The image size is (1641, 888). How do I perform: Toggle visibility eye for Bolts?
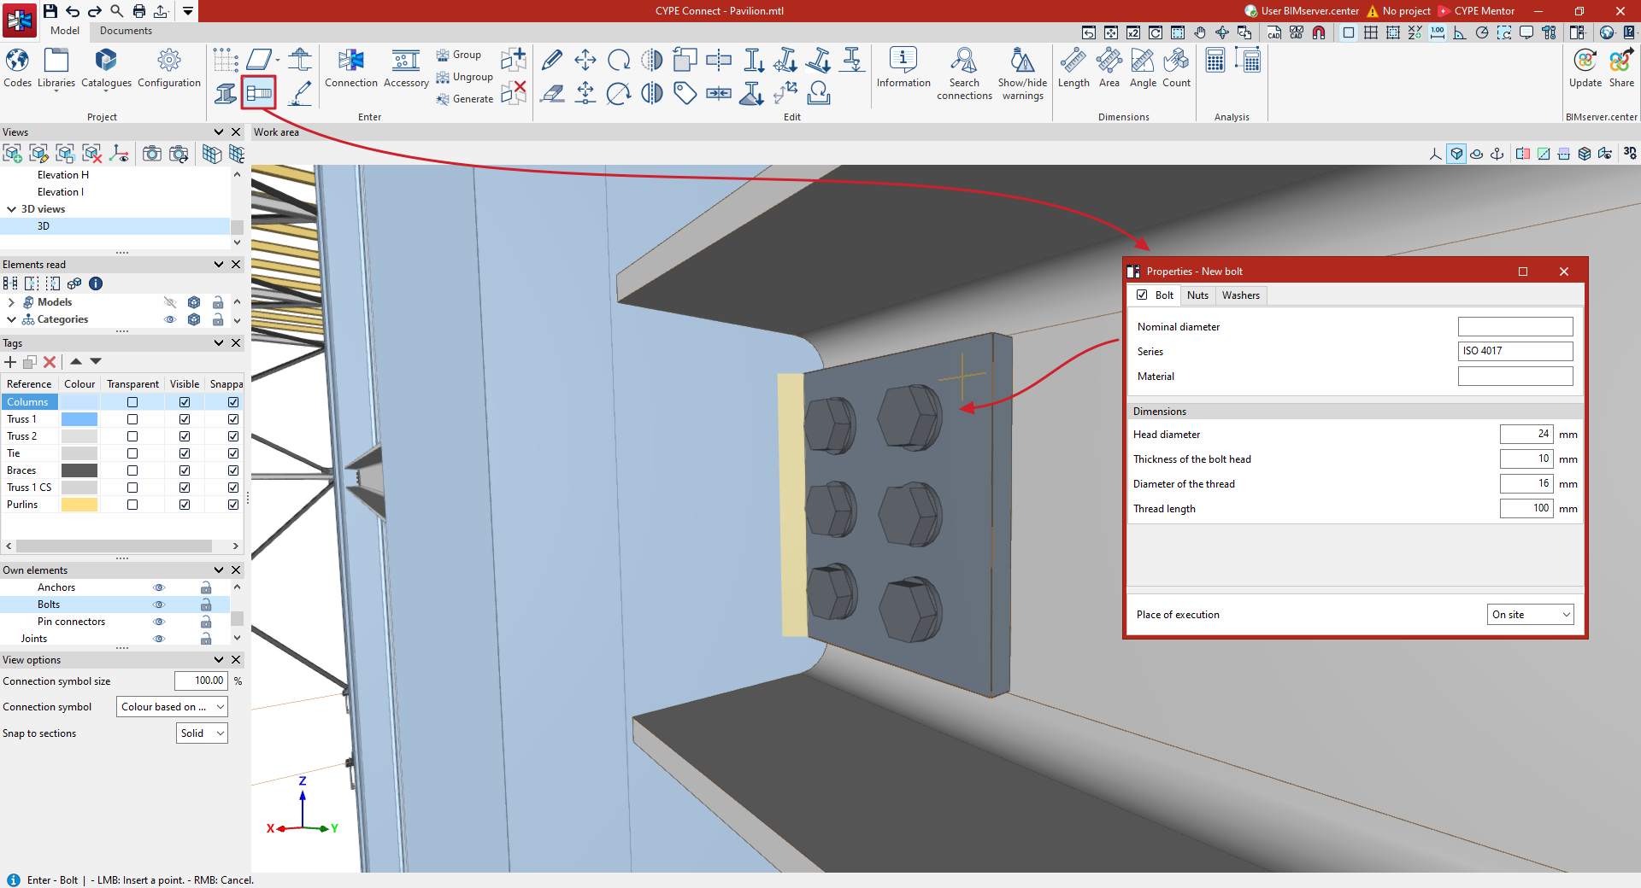pyautogui.click(x=158, y=605)
